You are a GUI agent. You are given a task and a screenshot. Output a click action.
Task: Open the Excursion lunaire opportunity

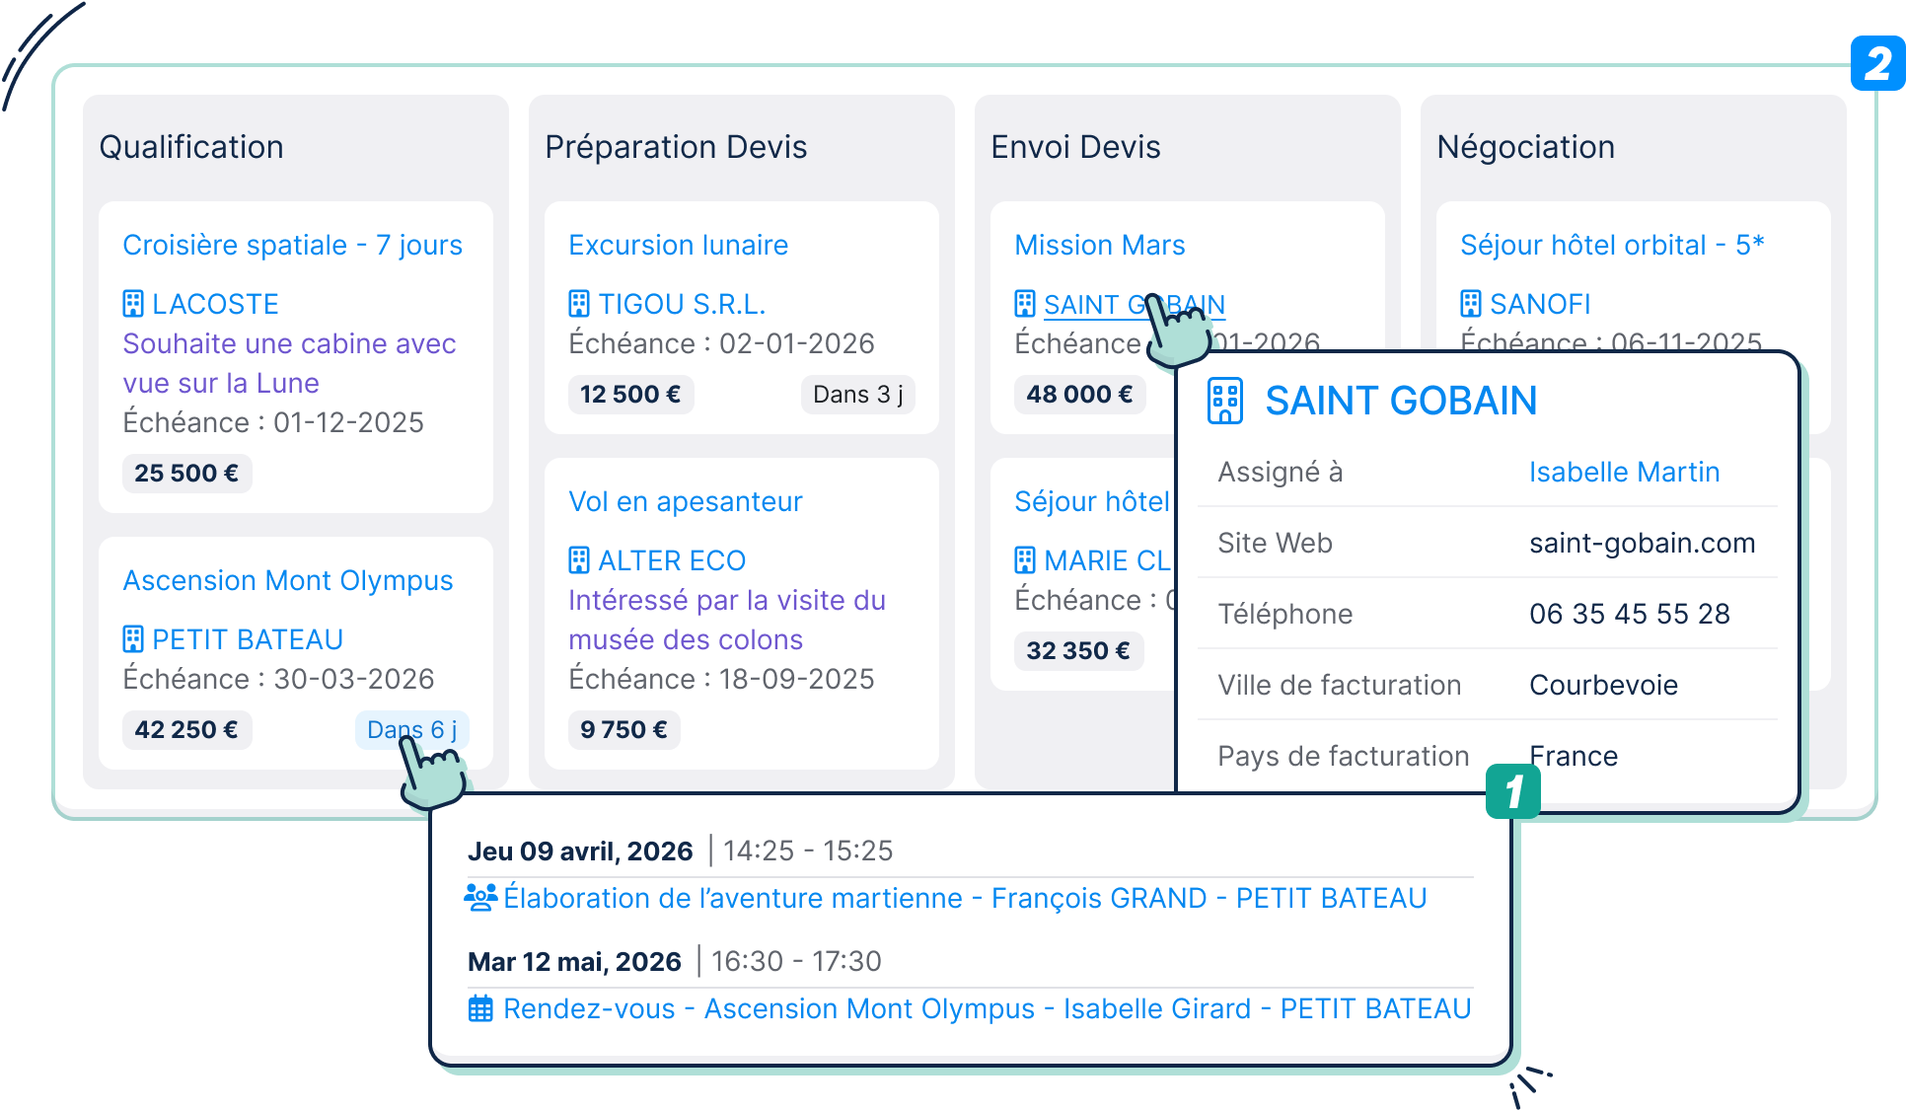point(679,245)
